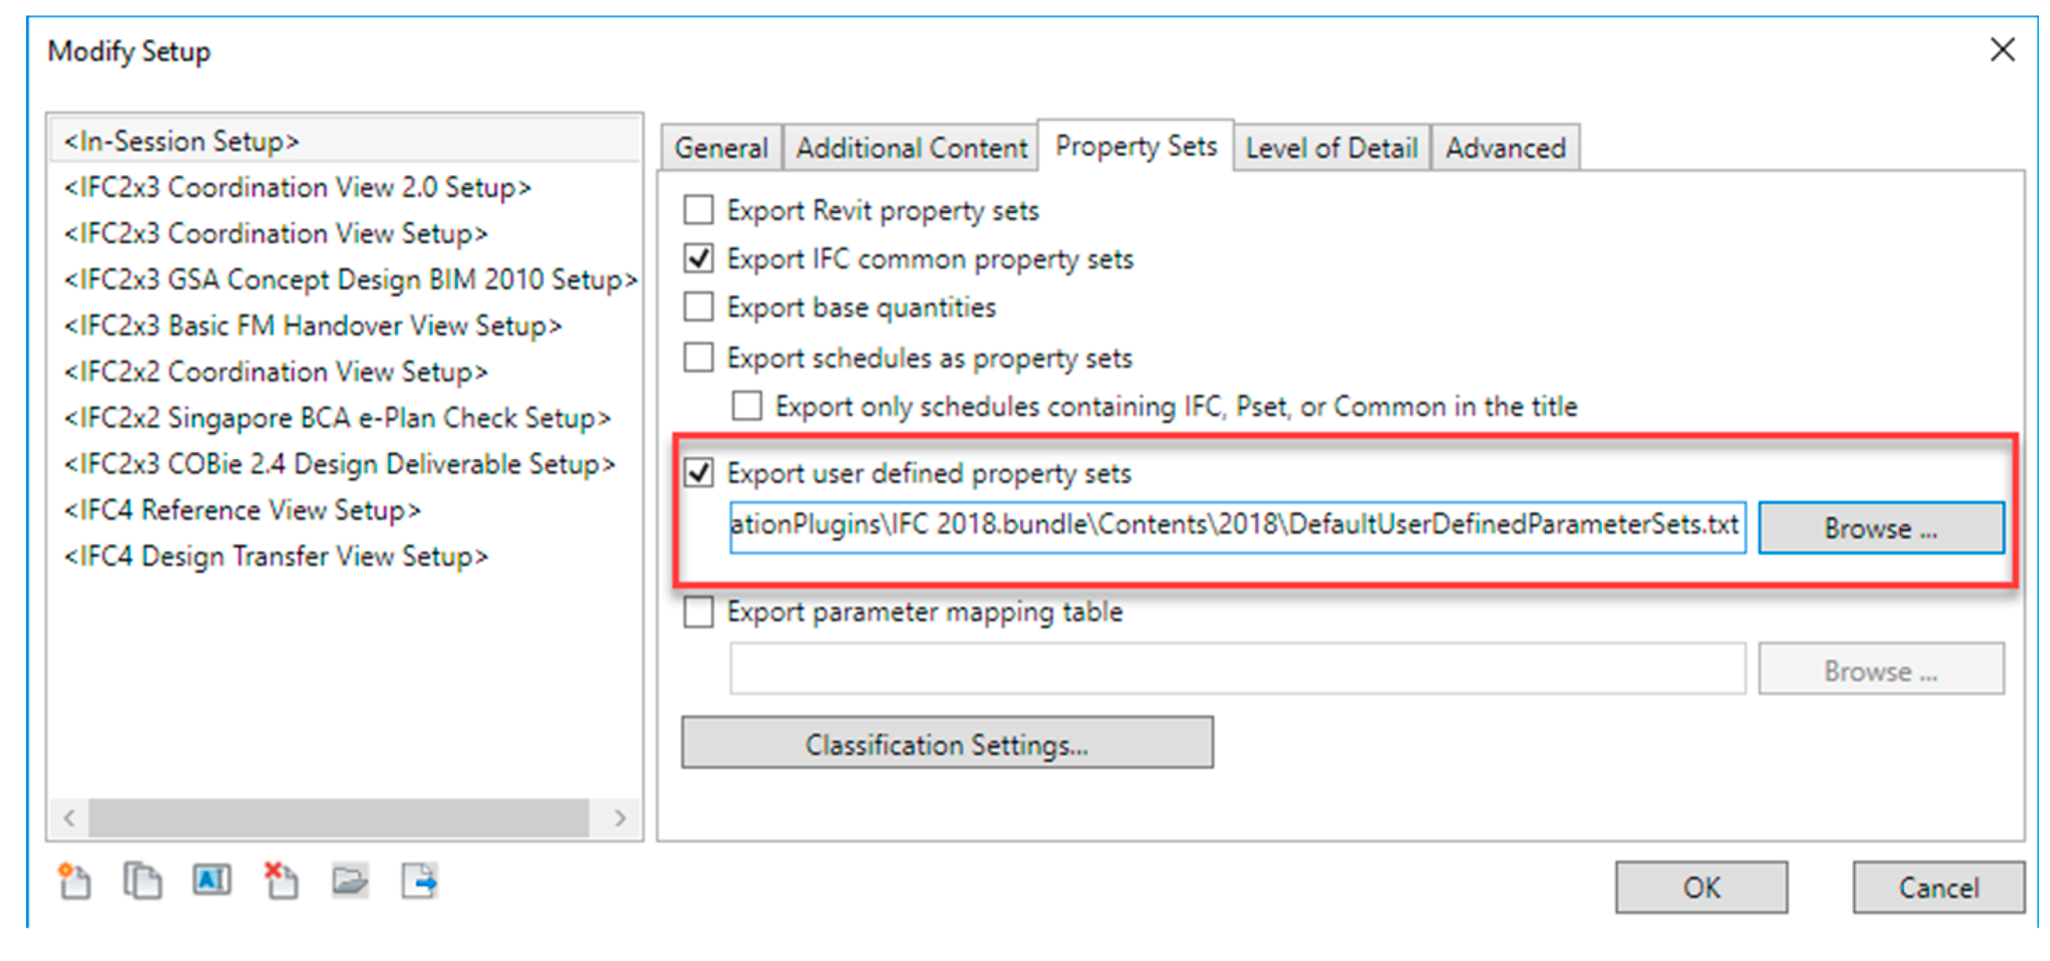The height and width of the screenshot is (961, 2050).
Task: Switch to the Advanced tab
Action: pos(1505,148)
